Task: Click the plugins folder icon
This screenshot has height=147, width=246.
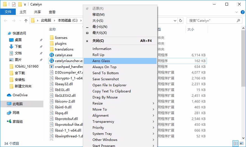Action: (52, 43)
